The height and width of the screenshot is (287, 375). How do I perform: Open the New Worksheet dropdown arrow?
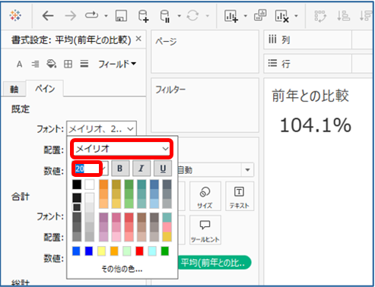point(246,16)
